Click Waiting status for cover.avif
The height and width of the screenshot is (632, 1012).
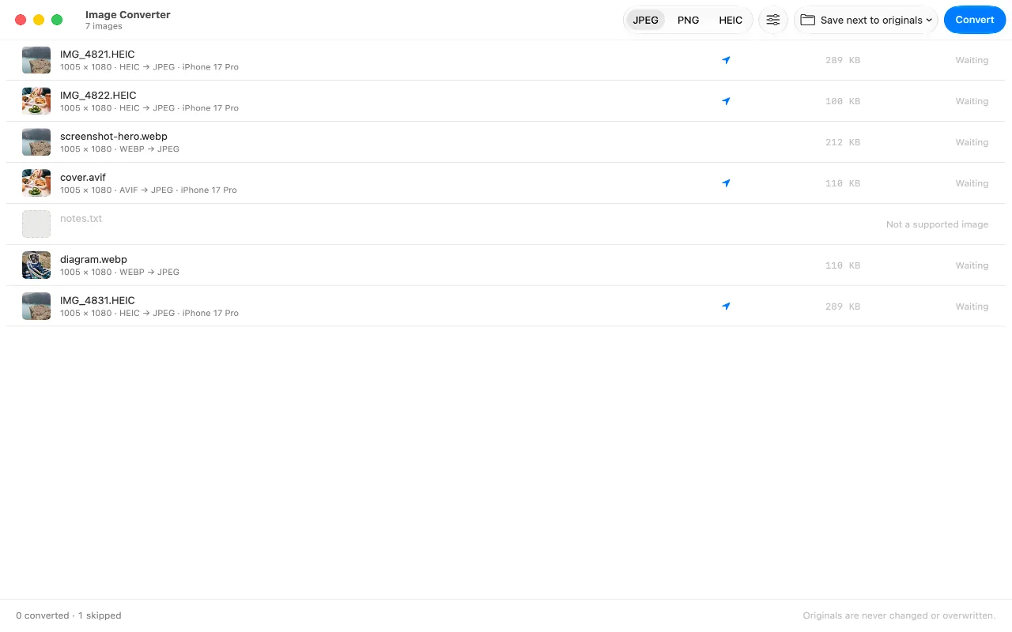pos(972,183)
